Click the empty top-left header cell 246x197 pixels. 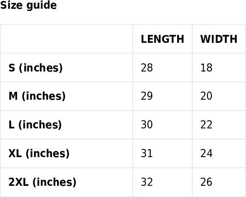[x=66, y=39]
